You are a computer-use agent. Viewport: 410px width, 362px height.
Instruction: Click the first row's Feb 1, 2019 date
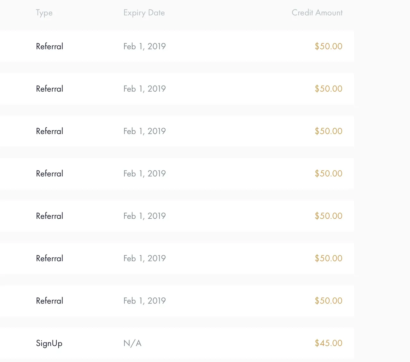[144, 46]
